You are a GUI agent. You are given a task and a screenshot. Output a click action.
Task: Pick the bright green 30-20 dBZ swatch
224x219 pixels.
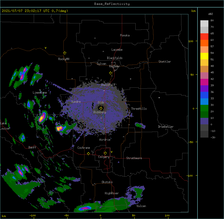204,108
